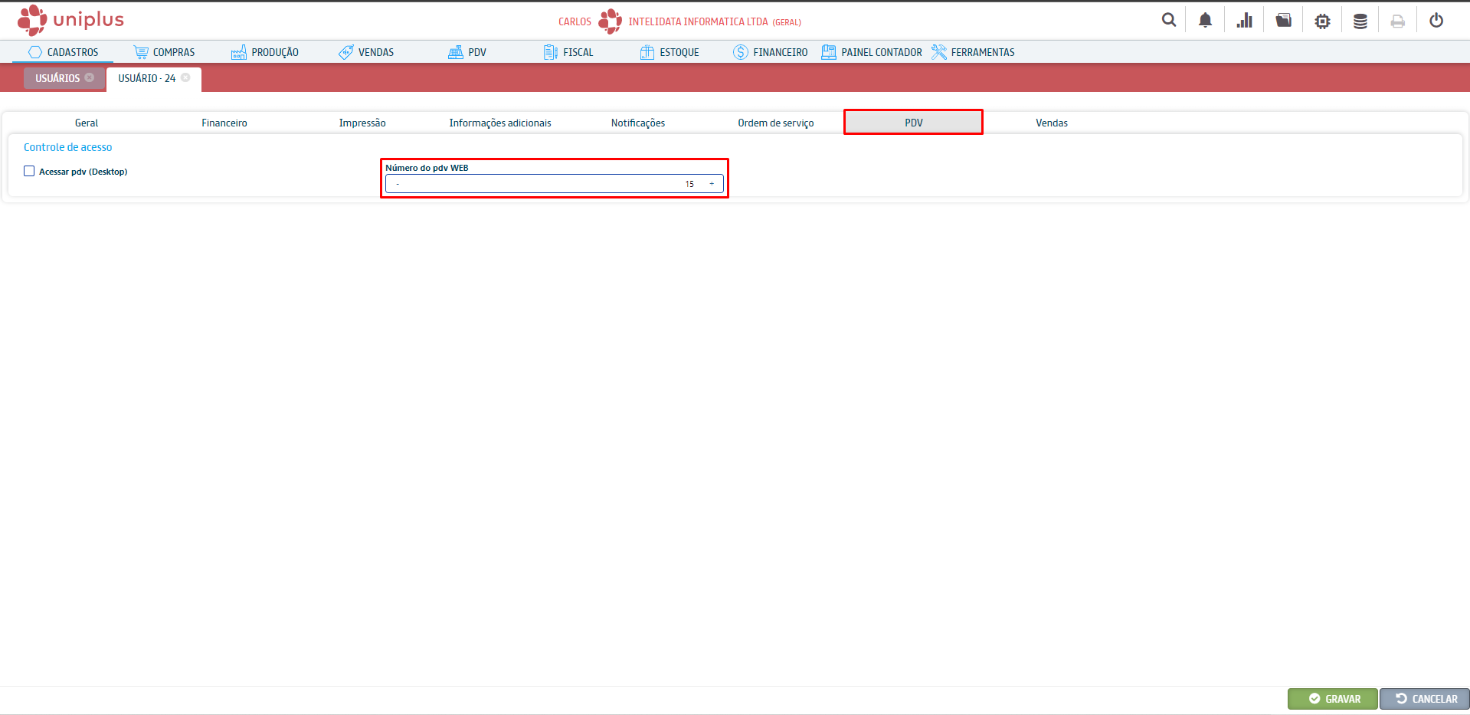Click the database stack icon
Screen dimensions: 1470x715
coord(1360,21)
